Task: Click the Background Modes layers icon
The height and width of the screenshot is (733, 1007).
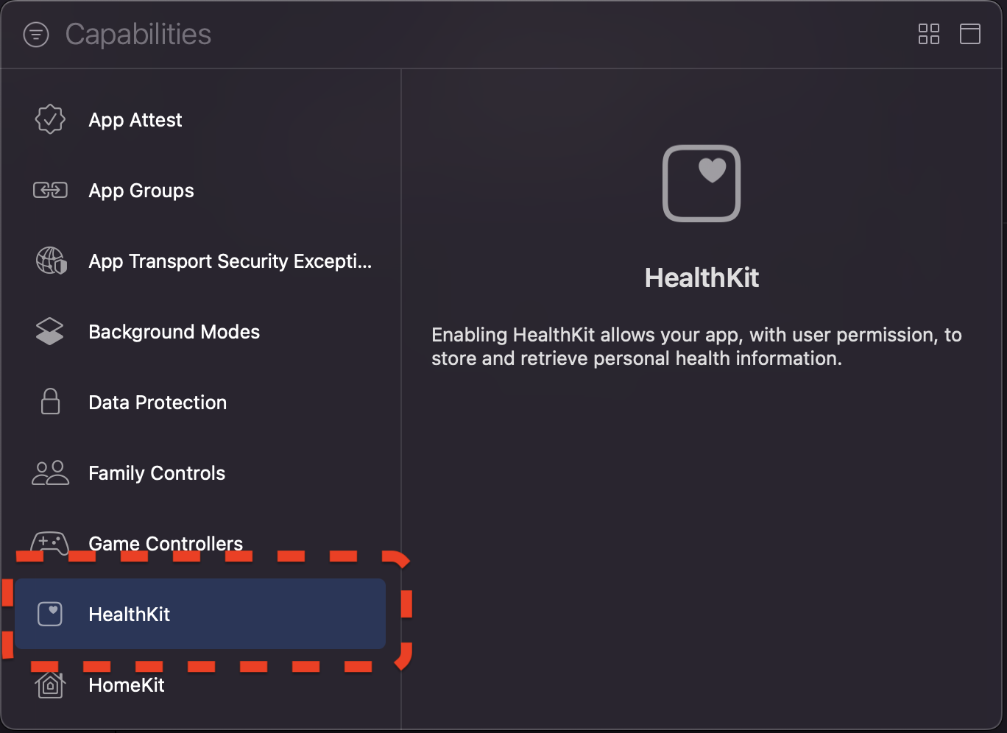Action: (x=49, y=330)
